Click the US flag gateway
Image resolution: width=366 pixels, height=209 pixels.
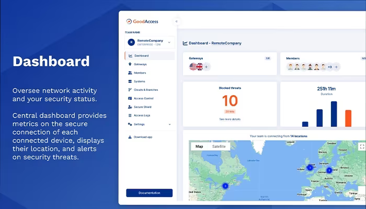tap(193, 67)
